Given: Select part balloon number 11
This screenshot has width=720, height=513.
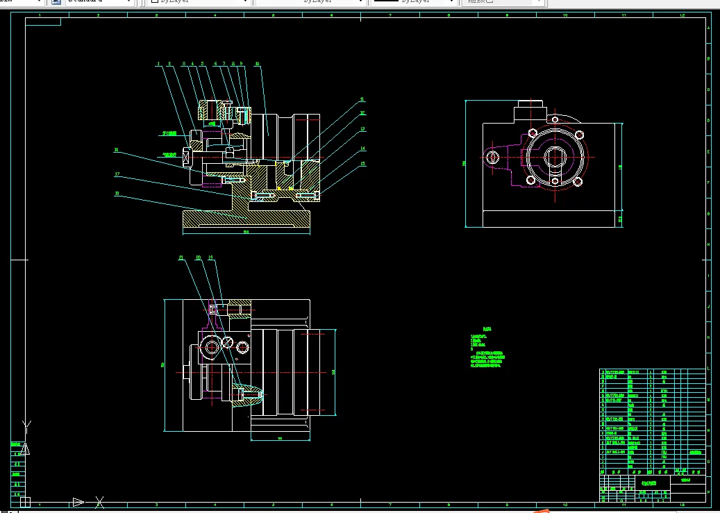Looking at the screenshot, I should click(x=362, y=99).
